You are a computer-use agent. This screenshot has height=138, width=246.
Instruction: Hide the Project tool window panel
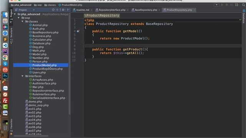pyautogui.click(x=68, y=10)
